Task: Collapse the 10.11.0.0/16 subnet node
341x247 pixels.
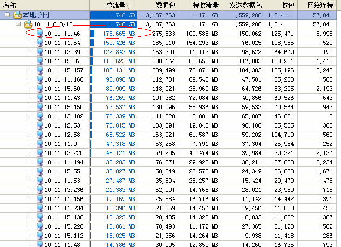Action: 18,24
